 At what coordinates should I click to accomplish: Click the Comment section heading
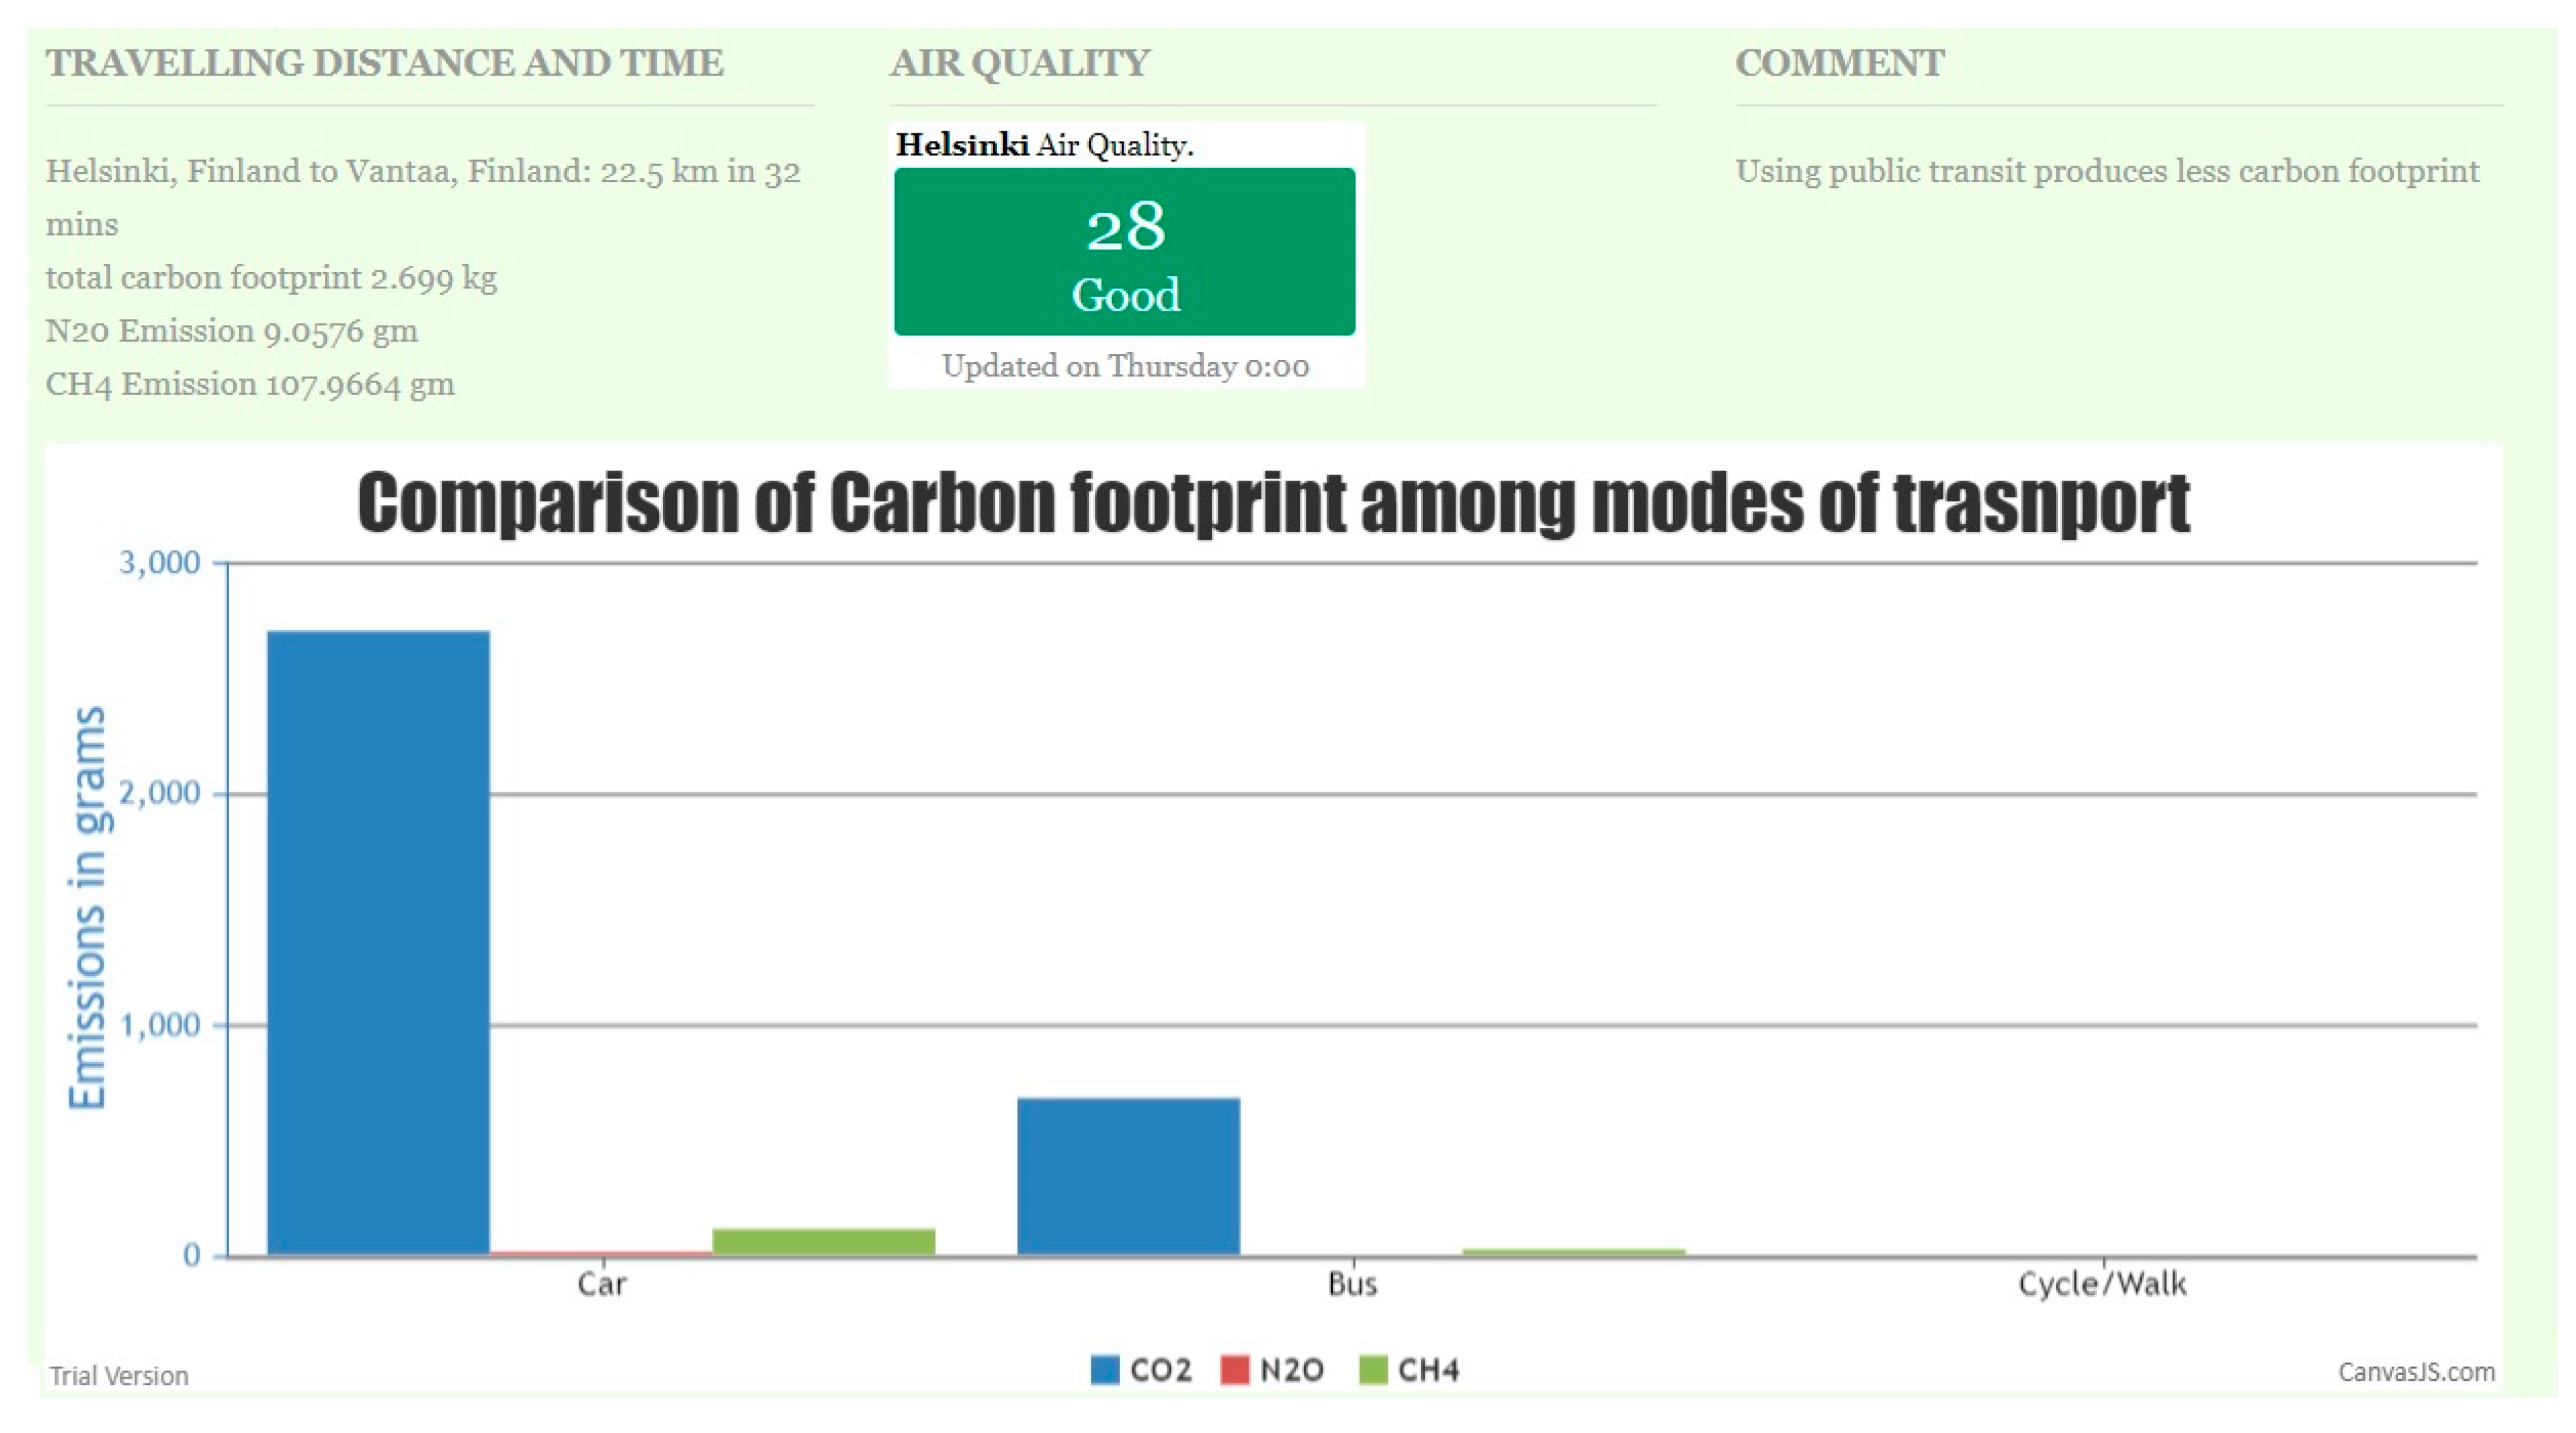1839,63
